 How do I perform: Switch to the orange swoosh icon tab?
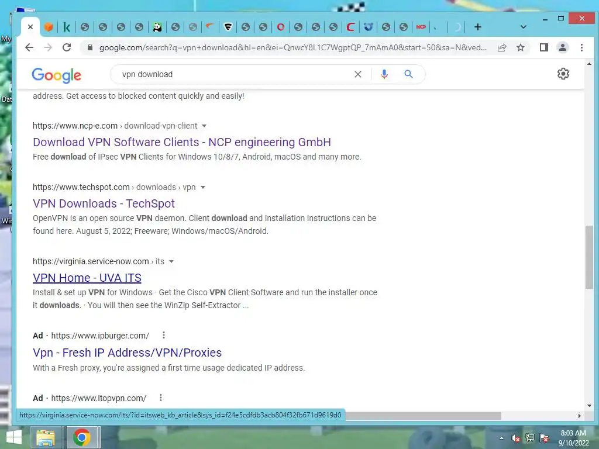coord(209,27)
